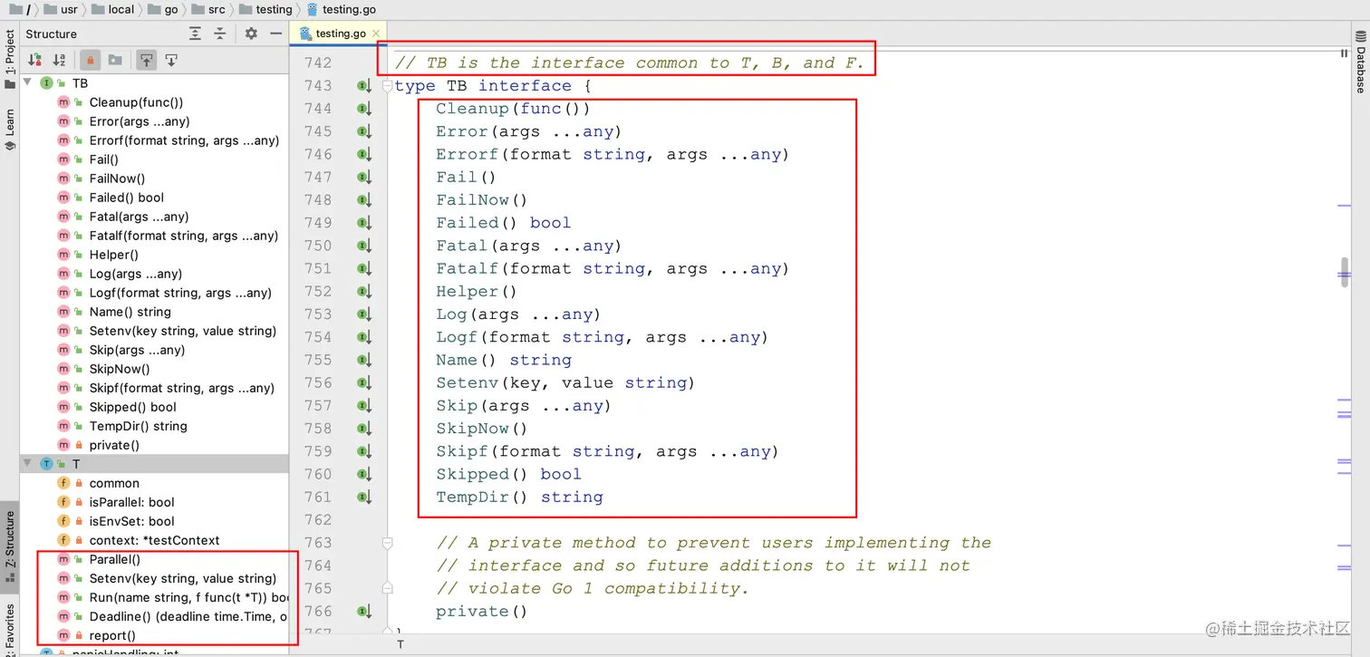Click testing.go in the path bar
The width and height of the screenshot is (1370, 657).
pos(341,9)
